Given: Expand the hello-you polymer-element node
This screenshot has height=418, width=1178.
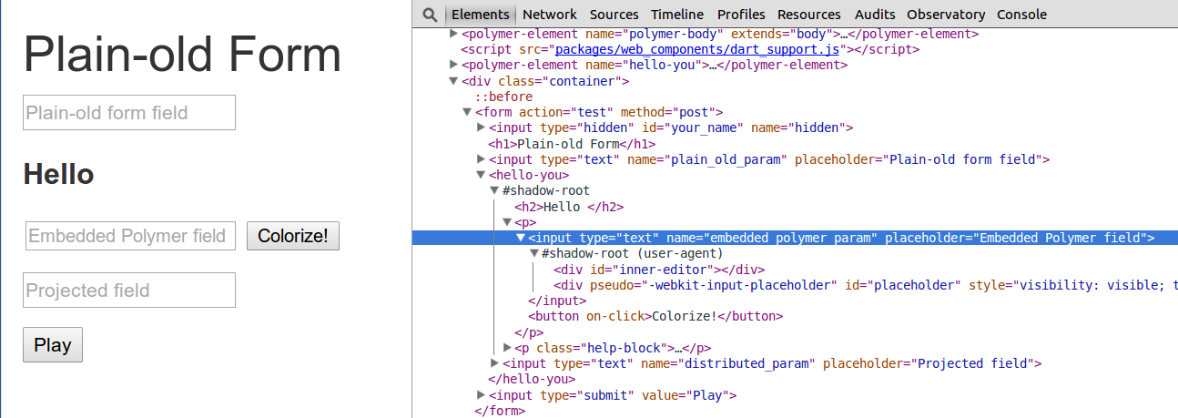Looking at the screenshot, I should [454, 66].
